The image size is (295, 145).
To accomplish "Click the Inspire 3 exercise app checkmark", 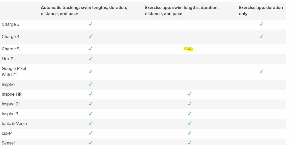I will (189, 114).
